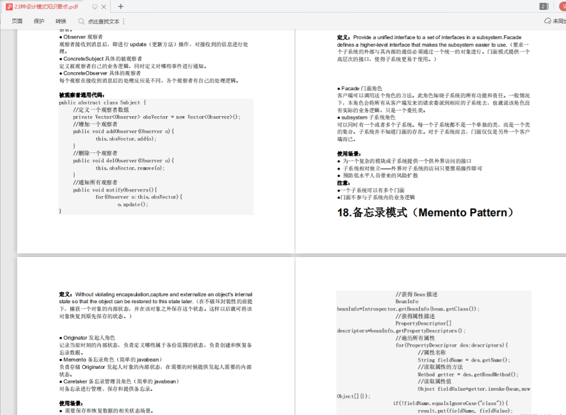Click the code line Method getter = des.getReadMethod()
Screen dimensions: 566x415
pyautogui.click(x=468, y=375)
